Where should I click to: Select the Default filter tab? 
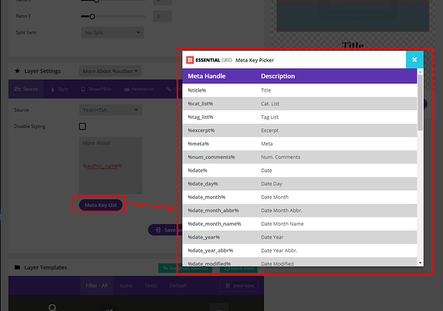(178, 285)
